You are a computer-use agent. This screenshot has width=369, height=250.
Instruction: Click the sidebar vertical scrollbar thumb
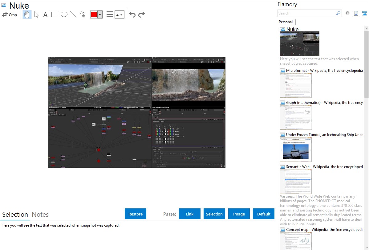point(367,64)
